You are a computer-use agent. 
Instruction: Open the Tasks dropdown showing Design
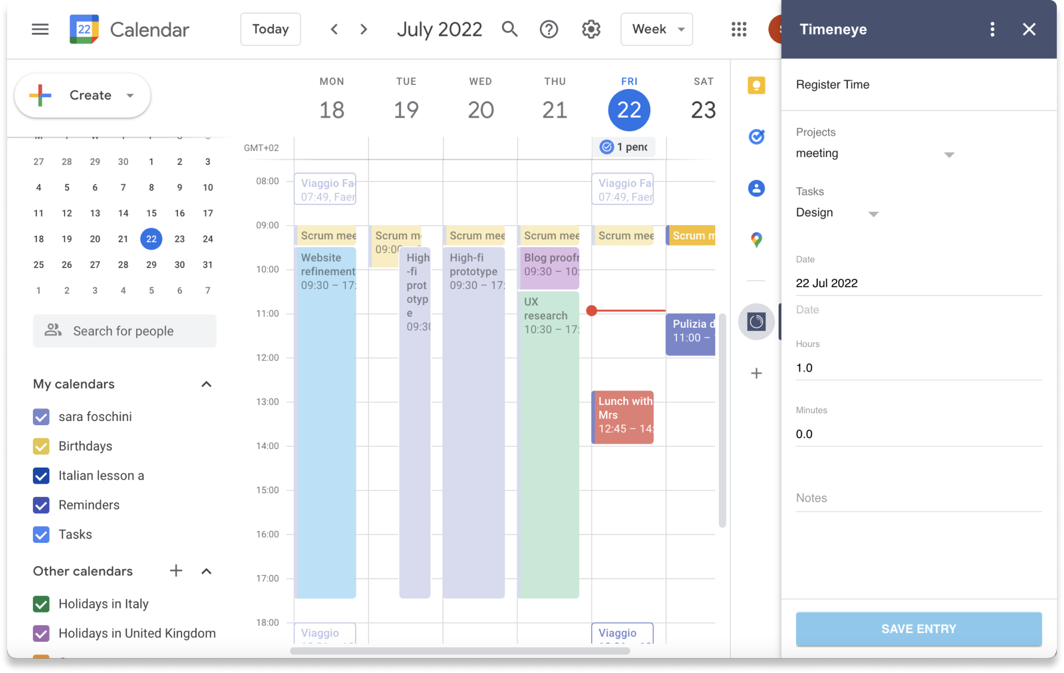point(837,213)
